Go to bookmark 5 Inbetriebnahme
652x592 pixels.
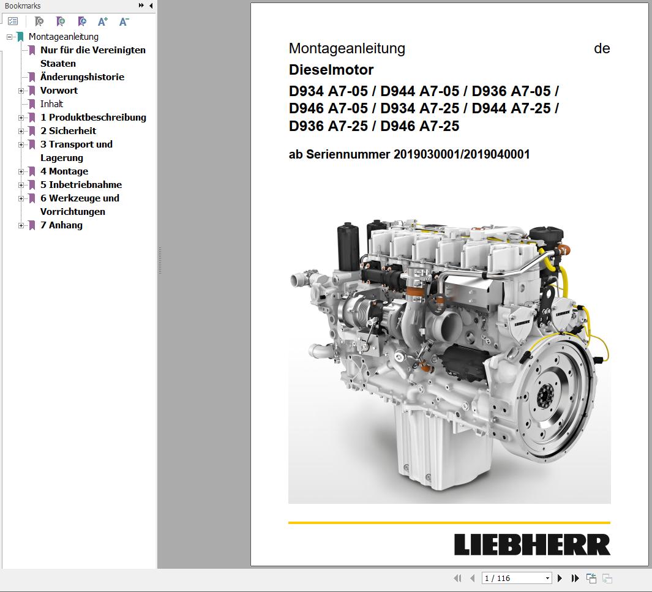81,185
